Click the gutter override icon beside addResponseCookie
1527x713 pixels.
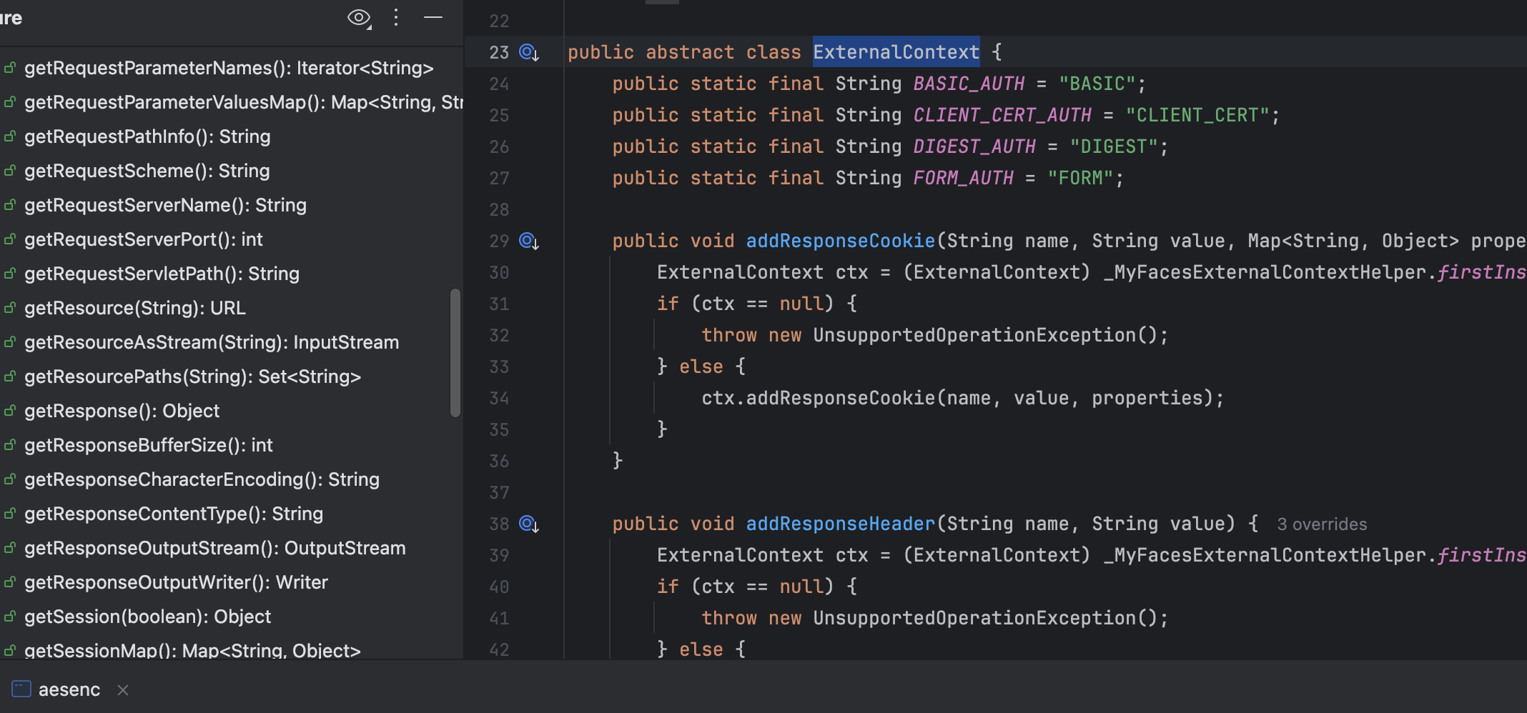(528, 241)
